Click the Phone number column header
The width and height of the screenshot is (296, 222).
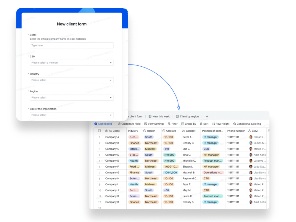click(236, 131)
